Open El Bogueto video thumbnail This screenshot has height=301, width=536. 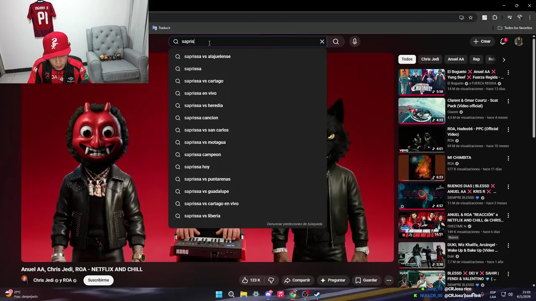tap(422, 82)
